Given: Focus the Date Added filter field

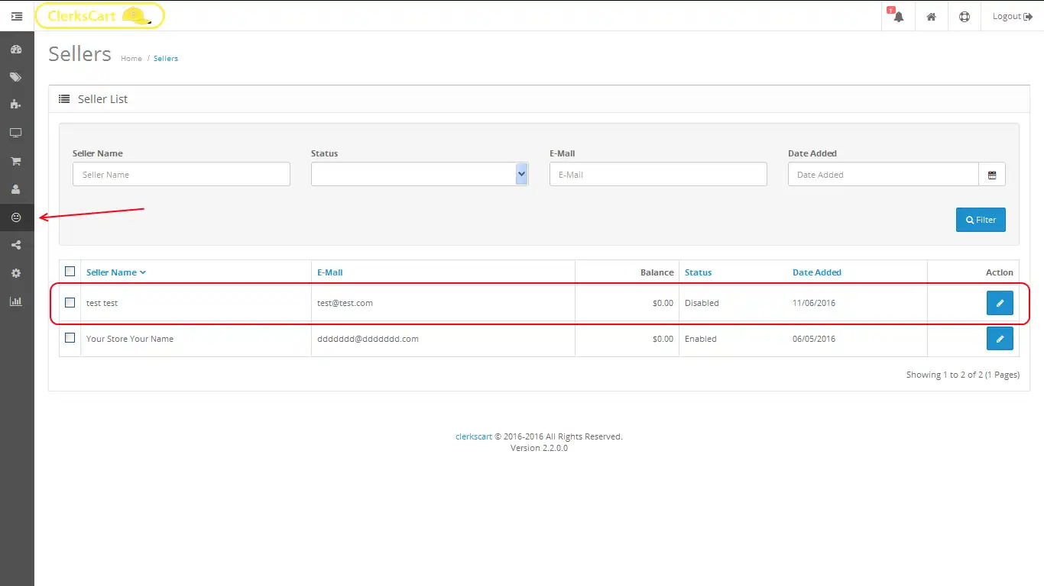Looking at the screenshot, I should point(884,175).
